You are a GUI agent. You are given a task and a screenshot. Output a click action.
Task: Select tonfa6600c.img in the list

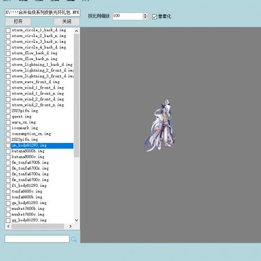pos(27,191)
